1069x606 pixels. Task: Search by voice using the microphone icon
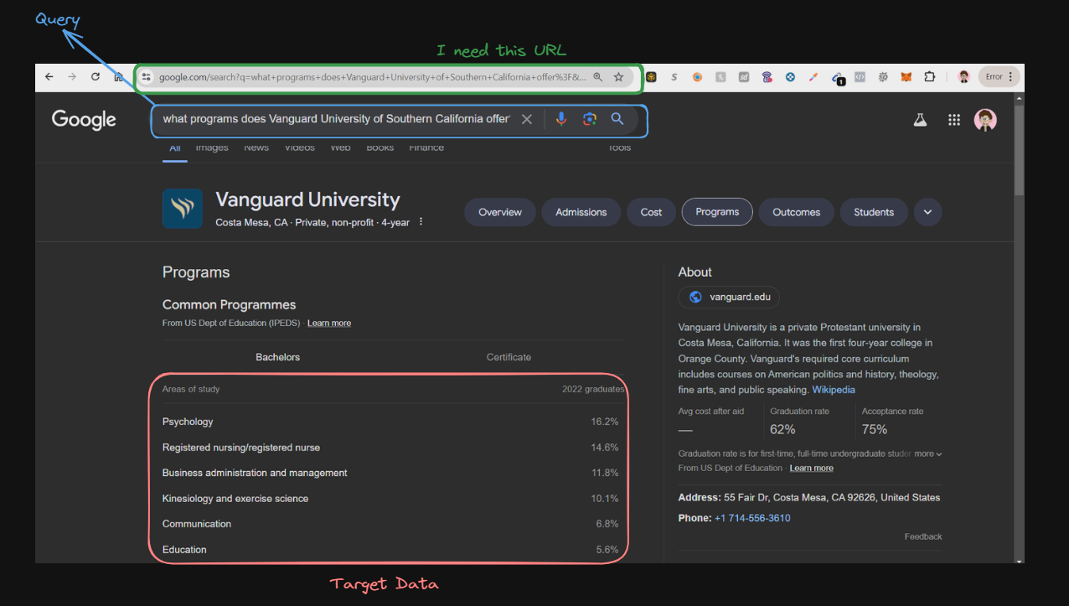coord(560,119)
